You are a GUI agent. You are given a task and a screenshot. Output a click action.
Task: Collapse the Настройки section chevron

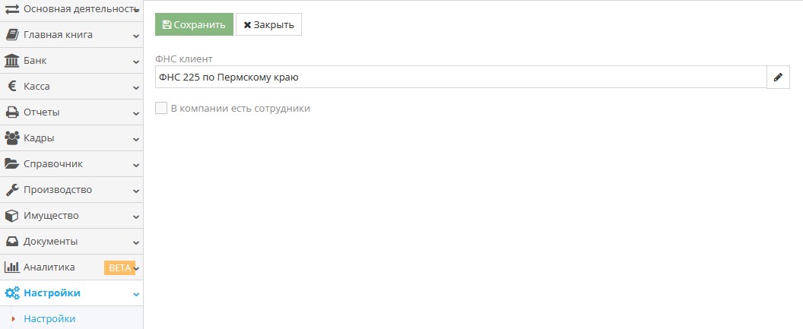click(x=135, y=294)
